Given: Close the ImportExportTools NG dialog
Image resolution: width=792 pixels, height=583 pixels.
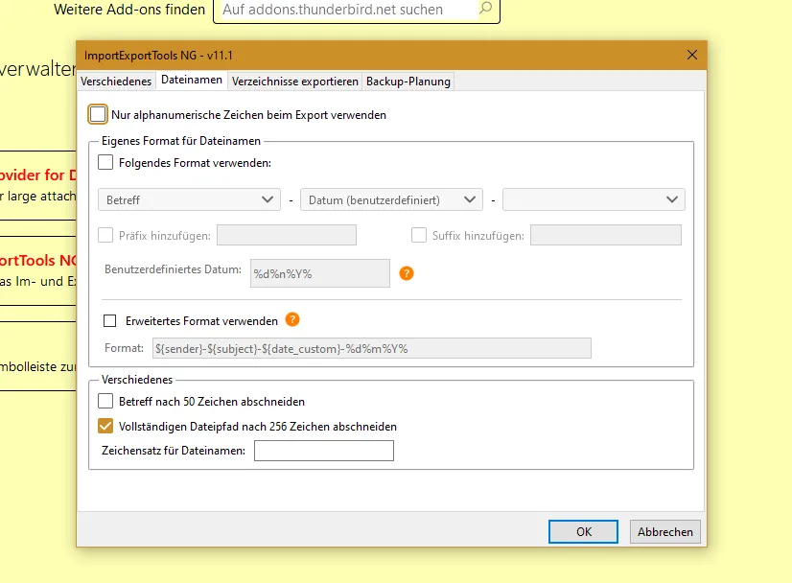Looking at the screenshot, I should point(692,55).
